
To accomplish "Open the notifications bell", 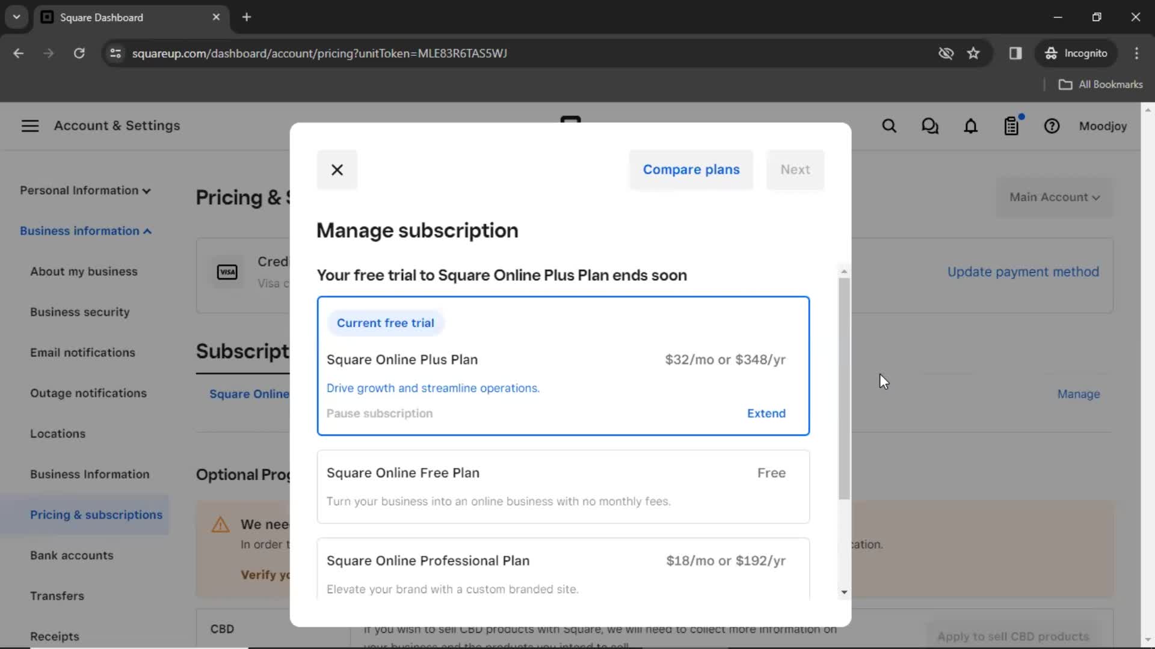I will tap(971, 126).
